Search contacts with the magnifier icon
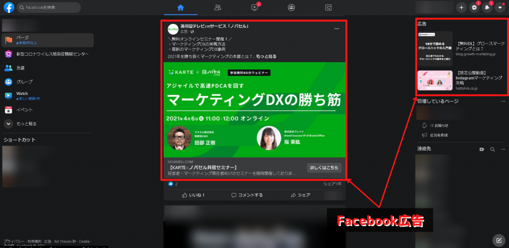 coord(493,149)
